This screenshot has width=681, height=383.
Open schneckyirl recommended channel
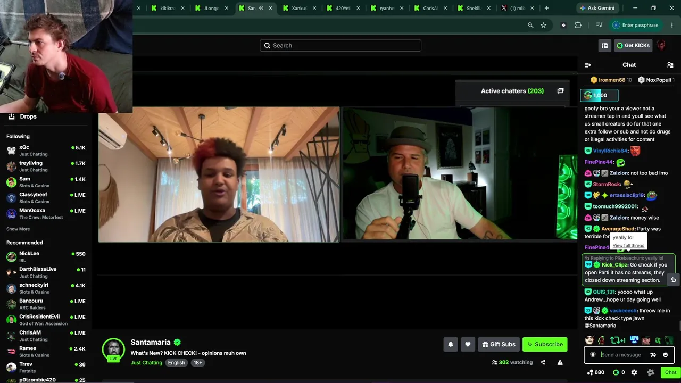pos(46,288)
